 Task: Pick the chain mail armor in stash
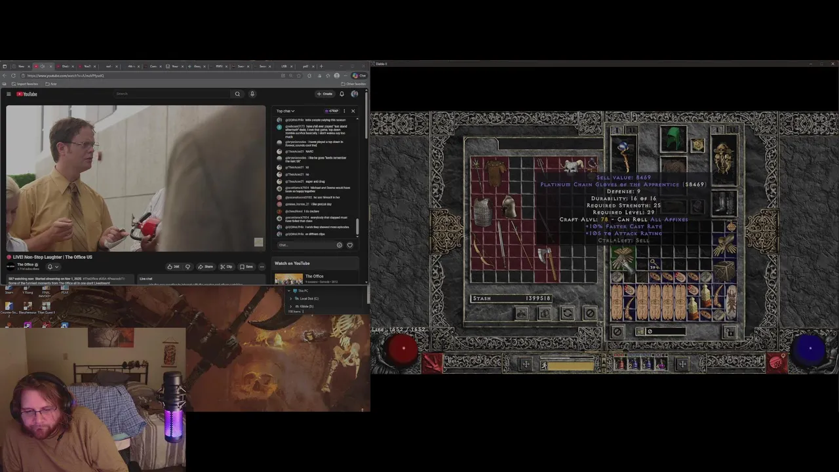click(482, 212)
